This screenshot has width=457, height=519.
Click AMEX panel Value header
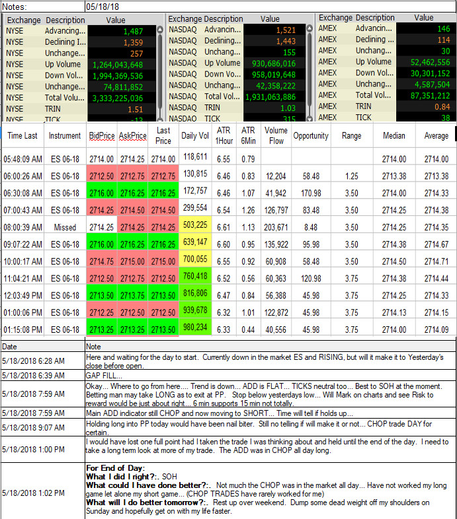point(424,18)
